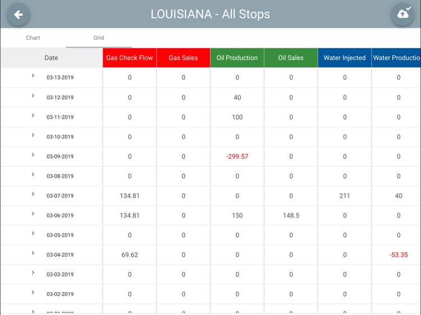
Task: Click Oil Production value 100 on 03-11-2019
Action: (237, 117)
